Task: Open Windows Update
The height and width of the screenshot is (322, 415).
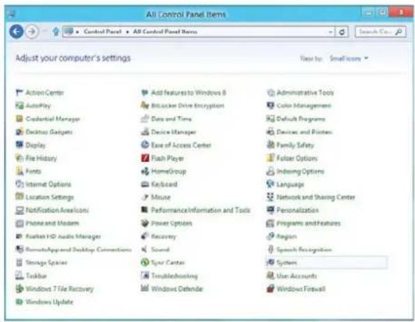Action: pyautogui.click(x=49, y=301)
